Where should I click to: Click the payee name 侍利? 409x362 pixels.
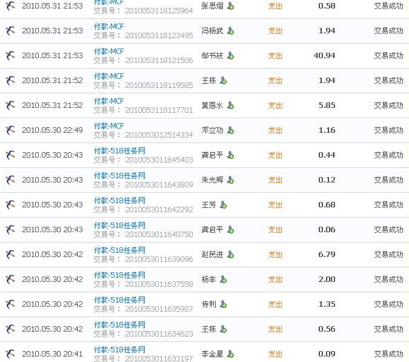[x=208, y=304]
